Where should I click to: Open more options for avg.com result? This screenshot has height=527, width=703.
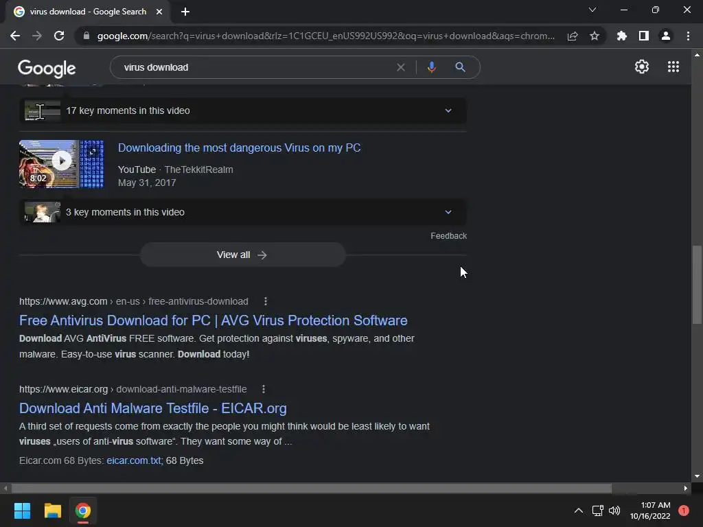pyautogui.click(x=266, y=301)
